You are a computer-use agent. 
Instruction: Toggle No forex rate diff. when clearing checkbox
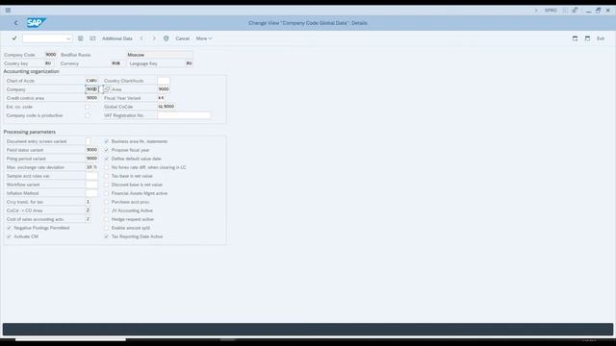pos(107,167)
